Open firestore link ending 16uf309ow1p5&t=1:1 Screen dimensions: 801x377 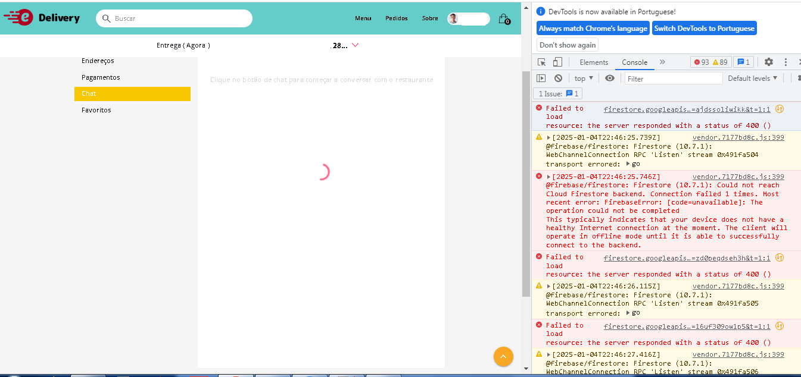(687, 326)
